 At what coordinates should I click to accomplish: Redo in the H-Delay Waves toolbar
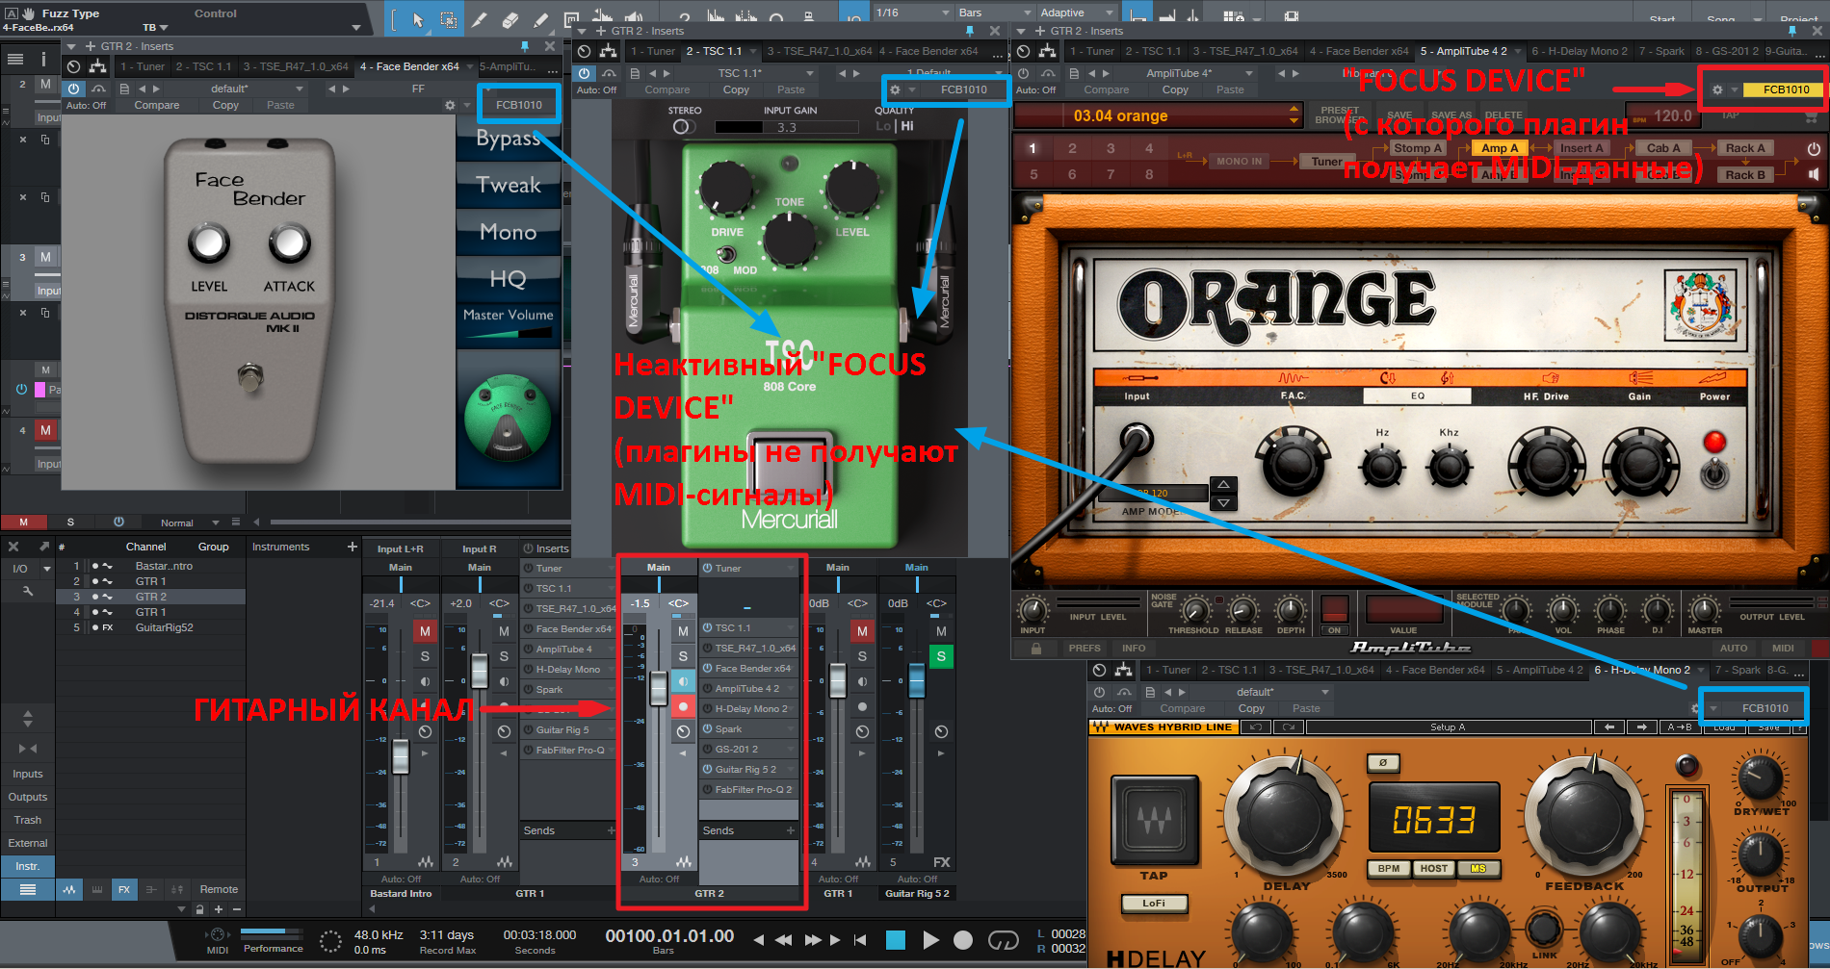(1289, 727)
